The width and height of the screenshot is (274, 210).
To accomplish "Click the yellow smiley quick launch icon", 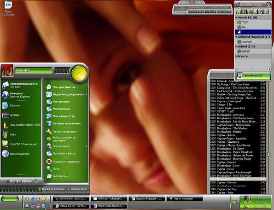I will point(44,198).
